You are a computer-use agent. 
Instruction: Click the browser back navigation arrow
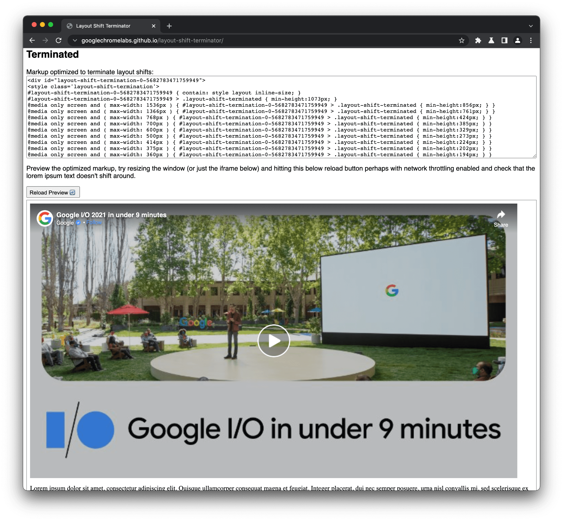(32, 40)
